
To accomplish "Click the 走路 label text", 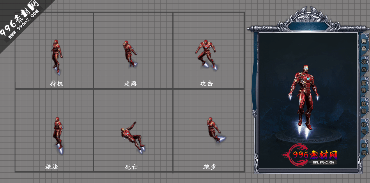I will [x=131, y=84].
